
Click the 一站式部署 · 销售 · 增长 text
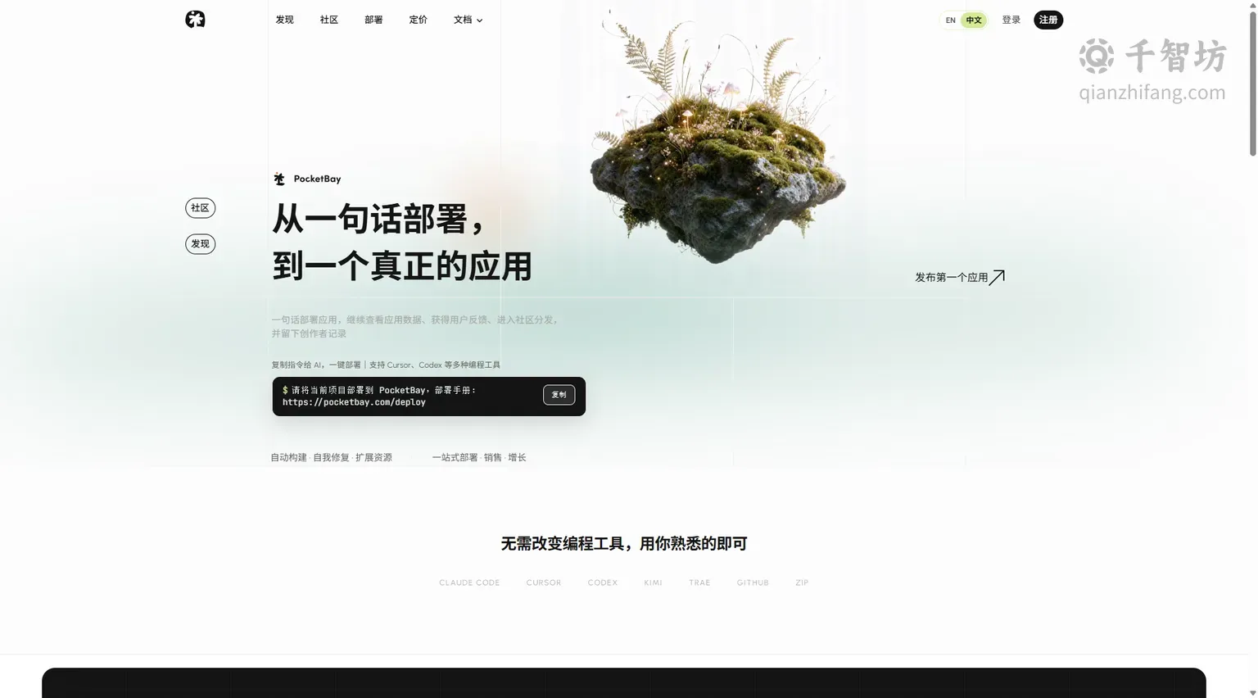pos(479,458)
